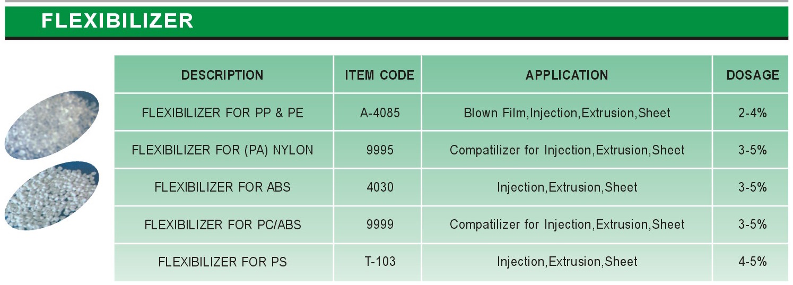Click the Blown Film application cell
Image resolution: width=793 pixels, height=285 pixels.
(567, 113)
